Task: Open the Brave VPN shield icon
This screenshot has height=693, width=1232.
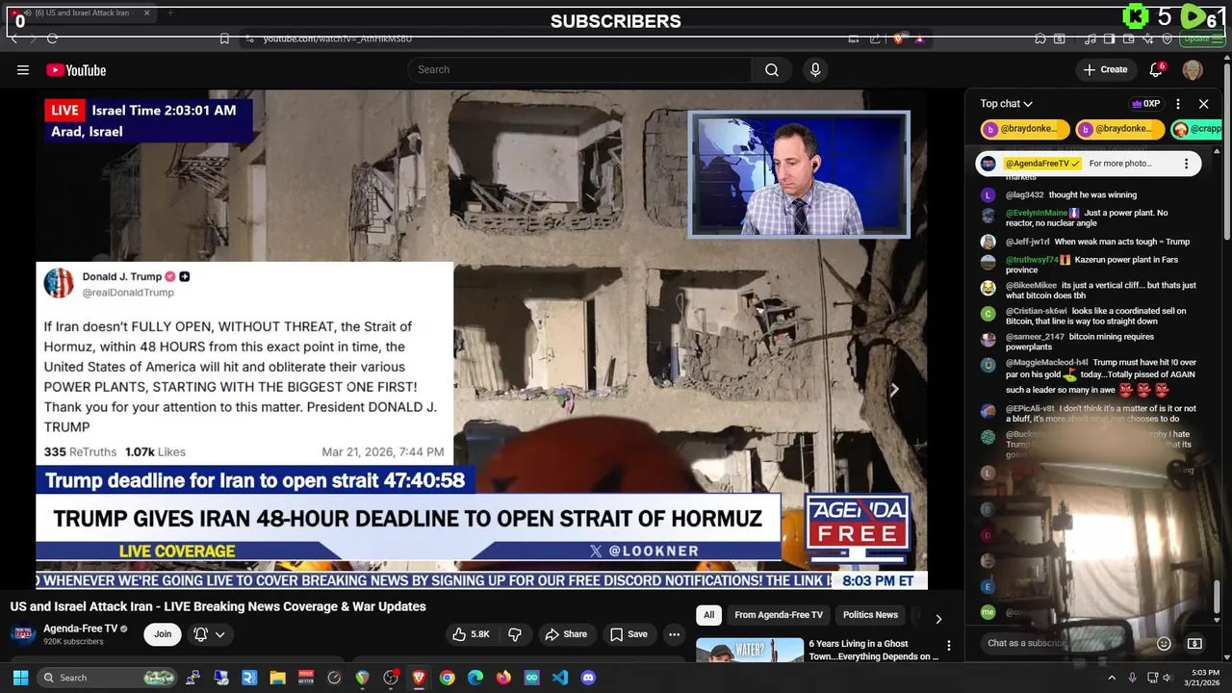Action: click(x=1167, y=38)
